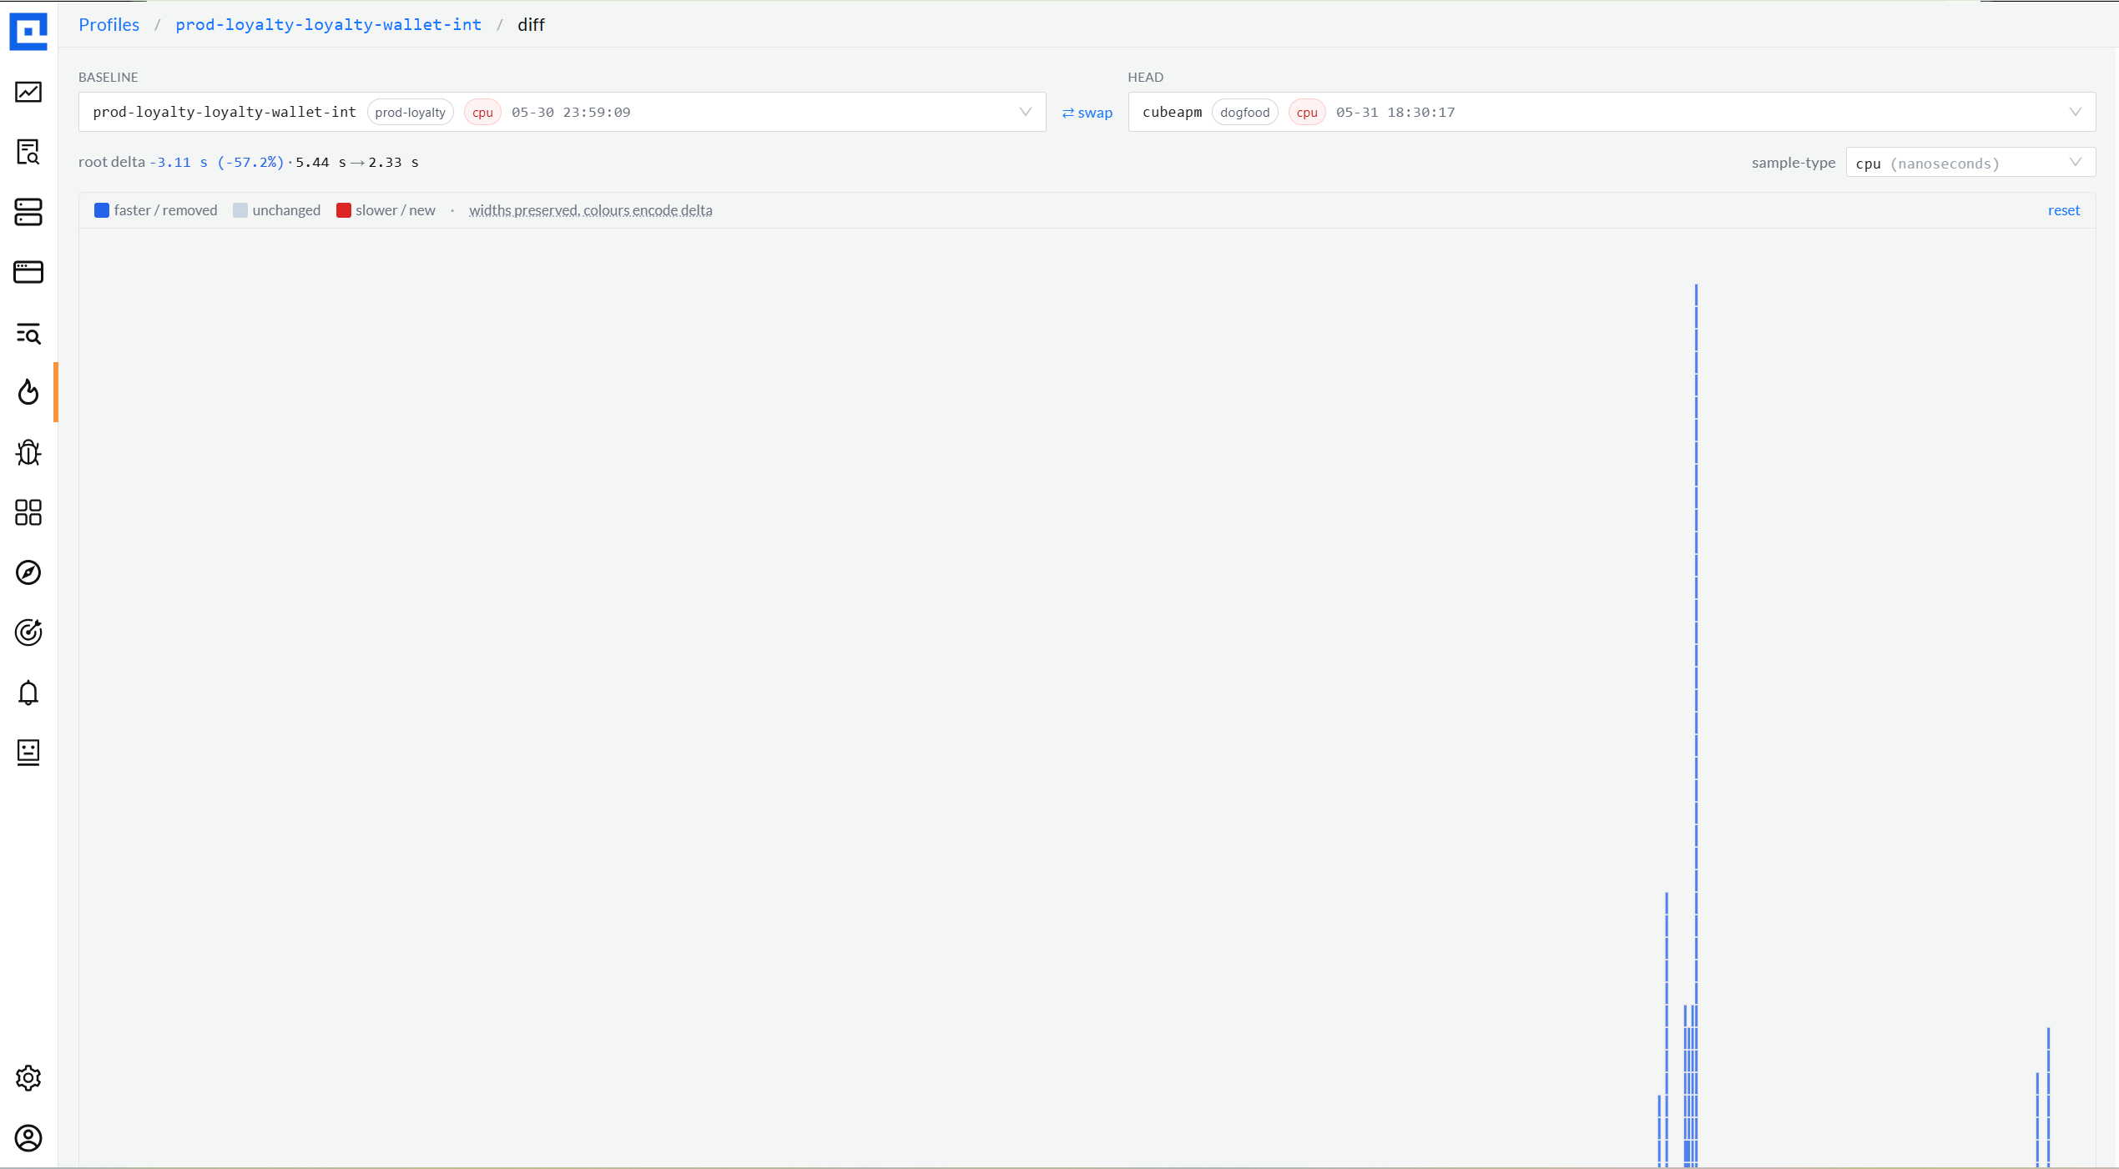The height and width of the screenshot is (1169, 2119).
Task: Open the status page sidebar icon
Action: [x=28, y=753]
